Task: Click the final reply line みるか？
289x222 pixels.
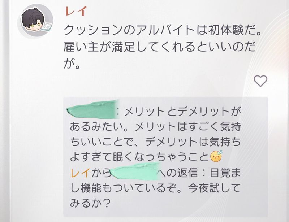Action: [90, 203]
